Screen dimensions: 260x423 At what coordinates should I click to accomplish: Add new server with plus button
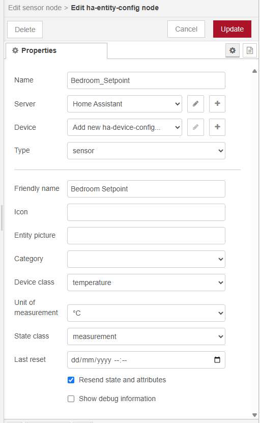(217, 104)
